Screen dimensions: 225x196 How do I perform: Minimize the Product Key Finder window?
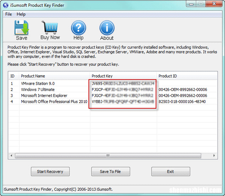pyautogui.click(x=191, y=4)
